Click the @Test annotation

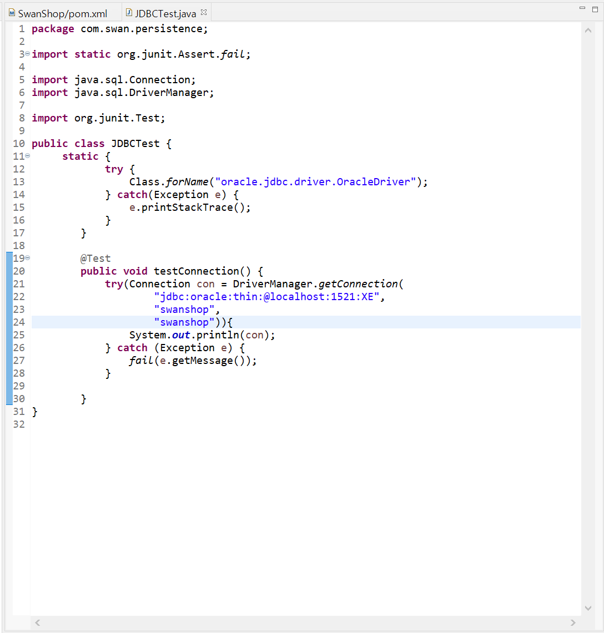coord(95,259)
